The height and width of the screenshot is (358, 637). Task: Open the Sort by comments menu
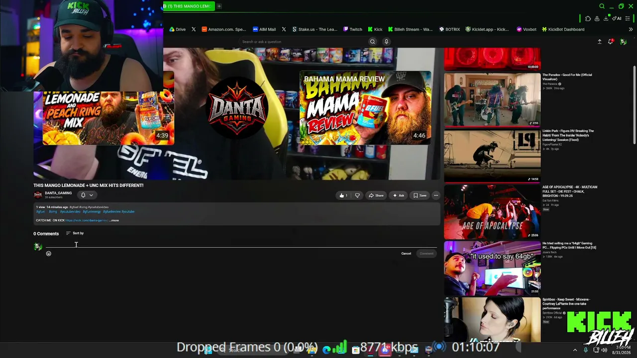click(x=75, y=233)
